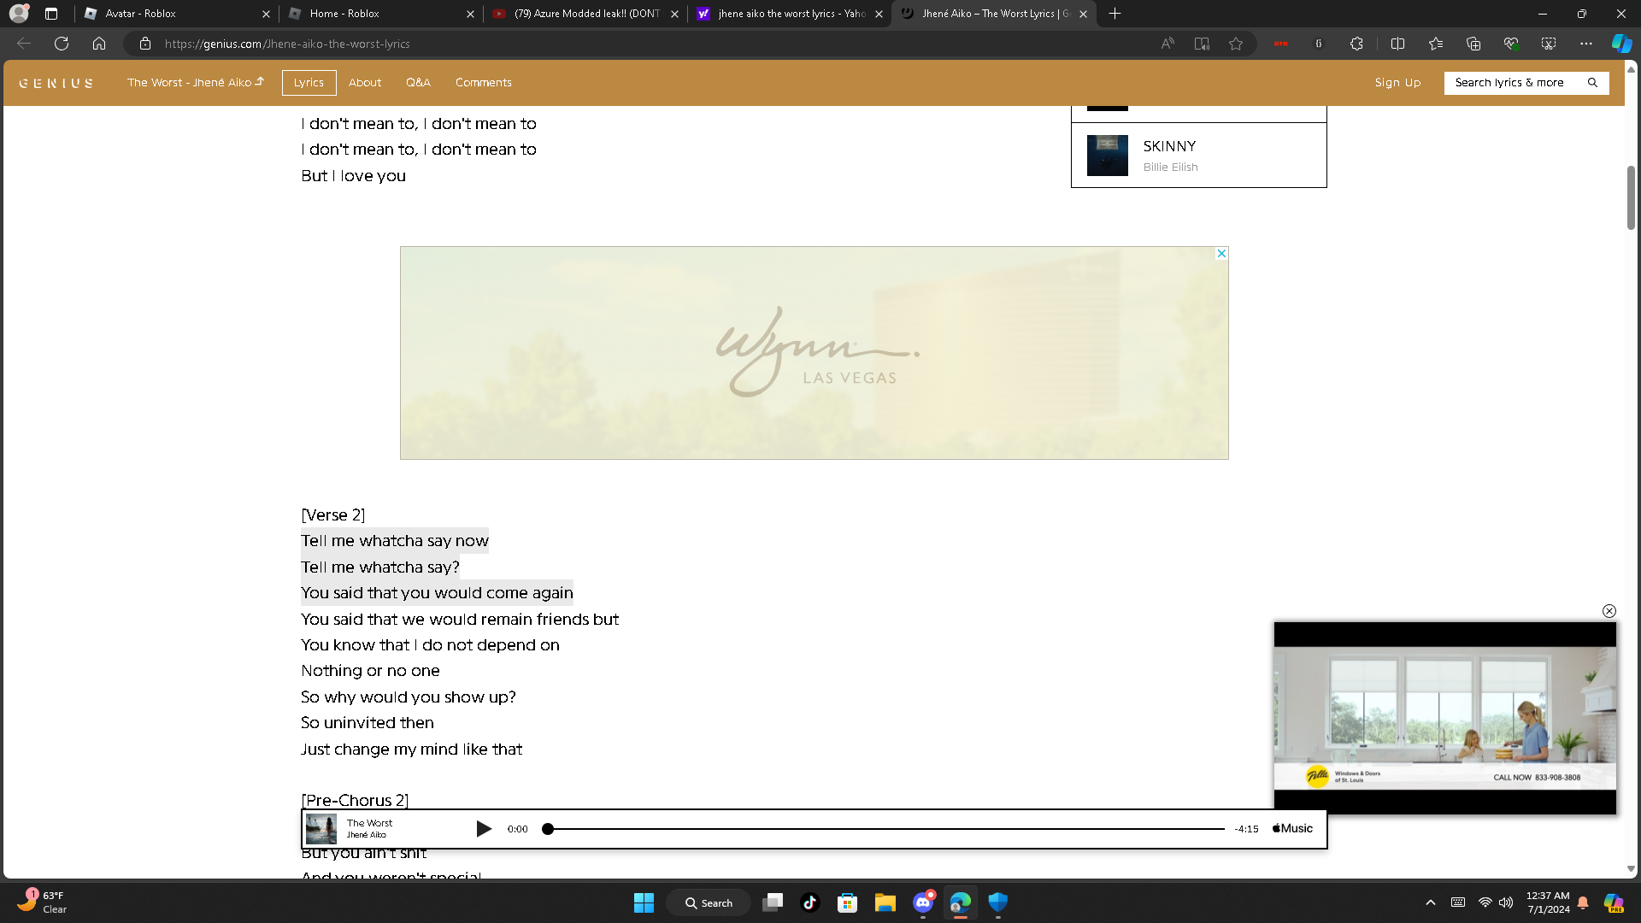Switch to the Home - Roblox tab
1641x923 pixels.
[381, 14]
